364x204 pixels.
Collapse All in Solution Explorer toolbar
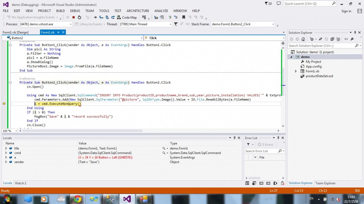332,39
